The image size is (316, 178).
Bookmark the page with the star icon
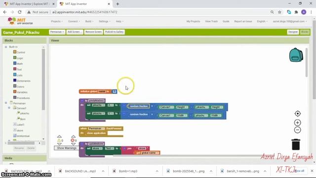(x=279, y=12)
